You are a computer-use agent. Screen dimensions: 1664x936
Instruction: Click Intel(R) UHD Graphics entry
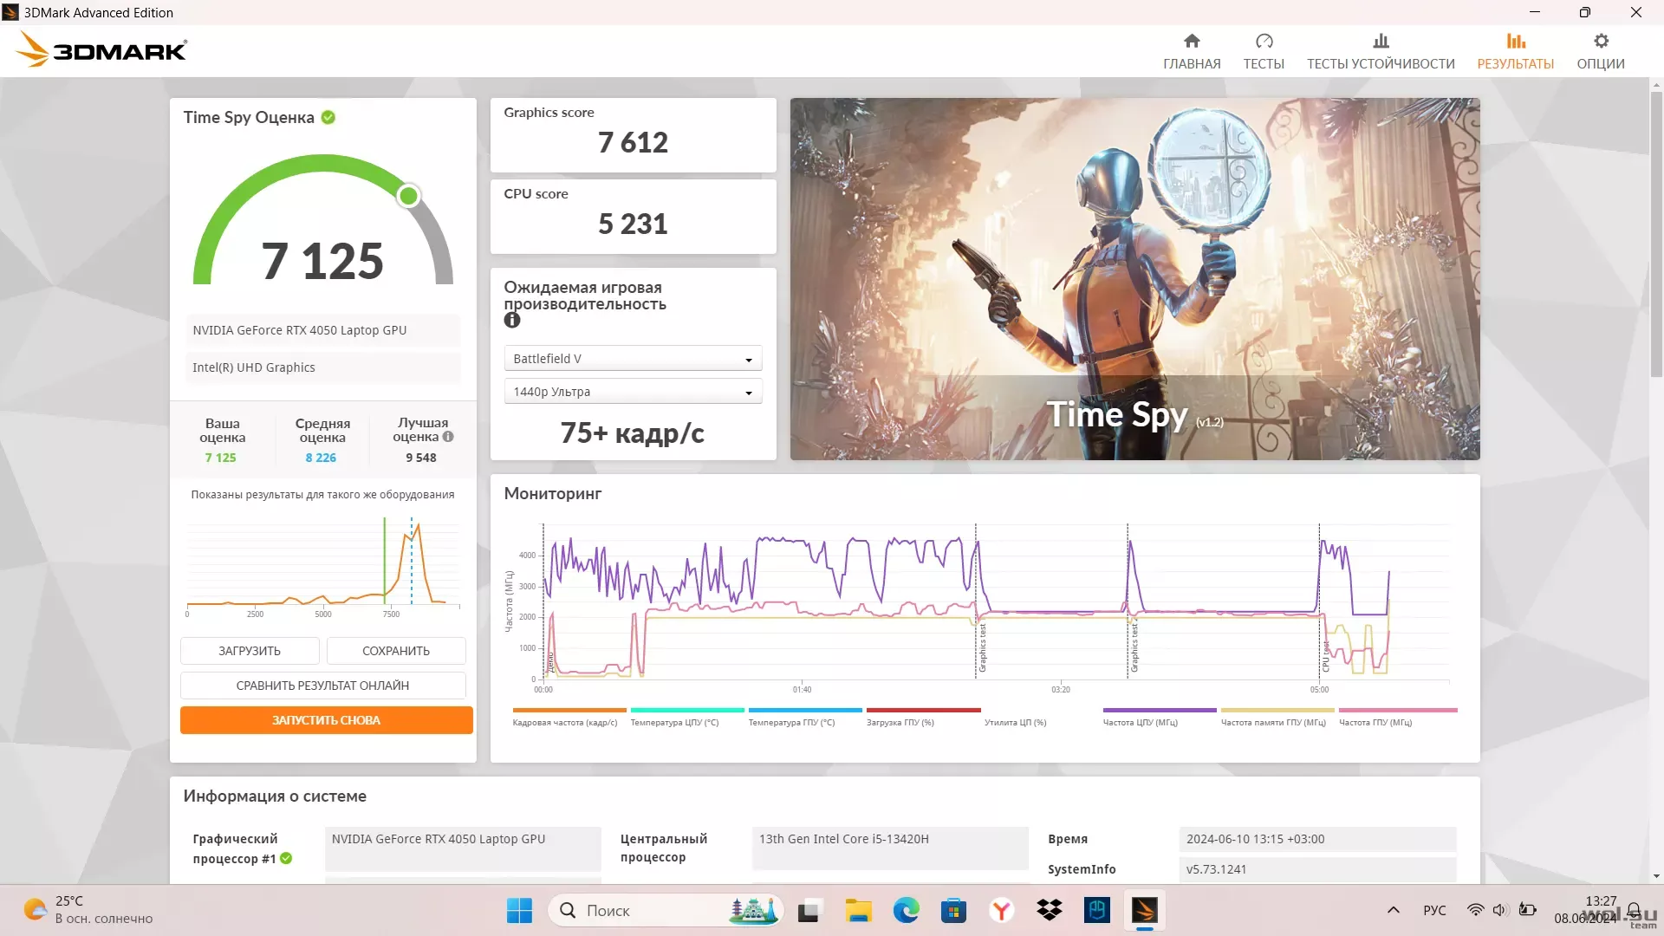[x=322, y=367]
